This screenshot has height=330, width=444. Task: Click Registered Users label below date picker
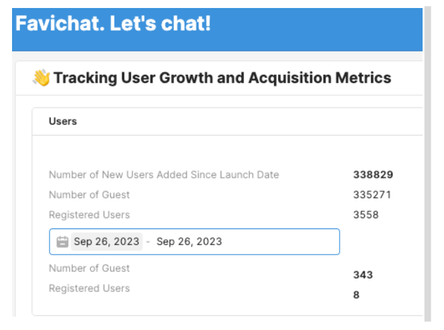coord(90,289)
